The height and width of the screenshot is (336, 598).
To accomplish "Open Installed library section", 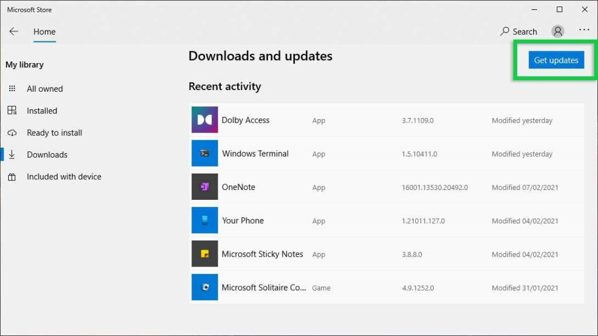I will 42,110.
